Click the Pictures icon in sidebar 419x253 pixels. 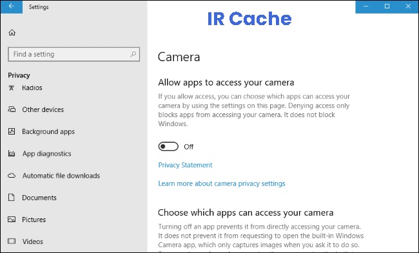tap(12, 220)
